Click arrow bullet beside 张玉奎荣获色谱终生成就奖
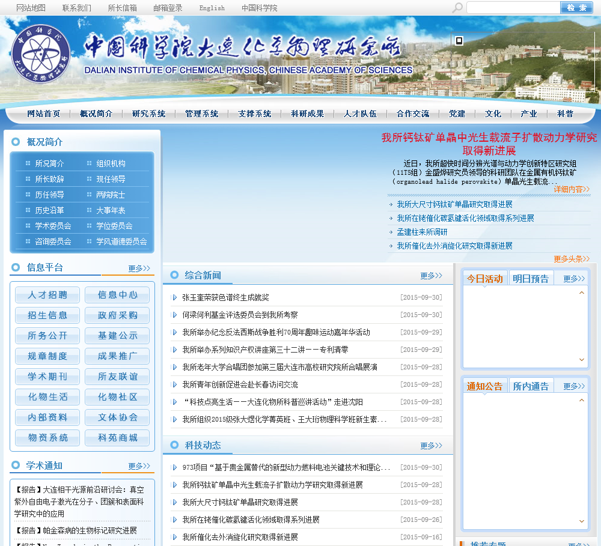Image resolution: width=601 pixels, height=546 pixels. (x=174, y=297)
